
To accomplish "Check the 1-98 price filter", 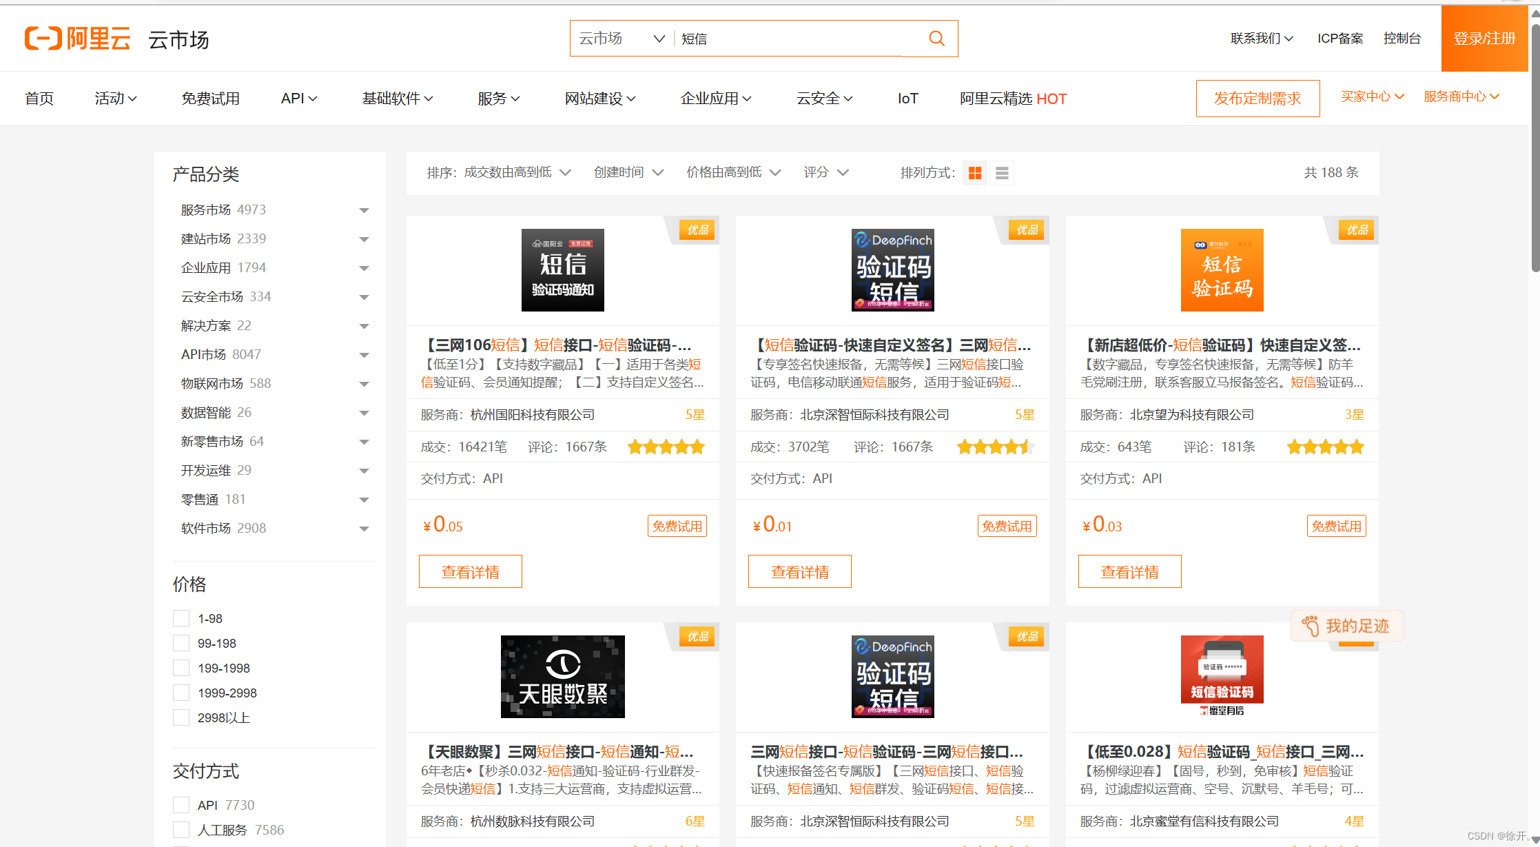I will [x=181, y=618].
